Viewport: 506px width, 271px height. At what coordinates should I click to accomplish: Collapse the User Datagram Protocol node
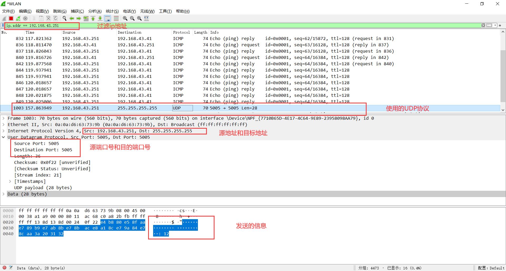point(3,137)
